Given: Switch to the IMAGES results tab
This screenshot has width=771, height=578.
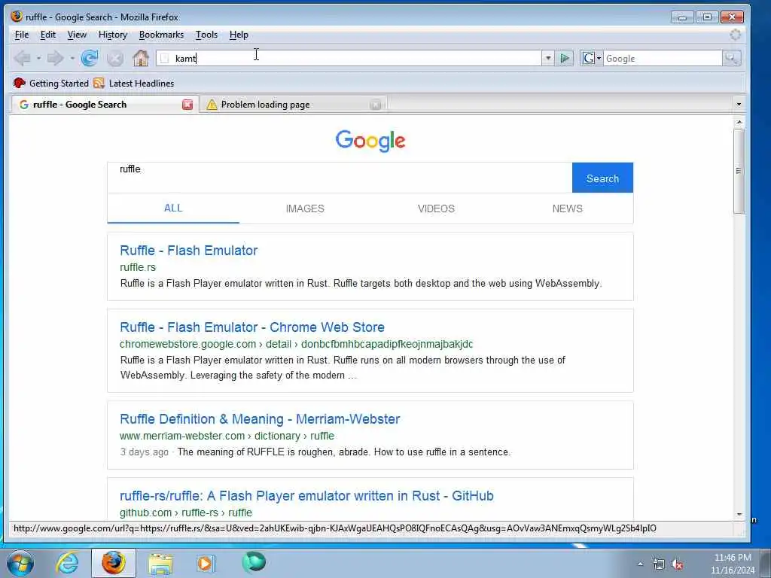Looking at the screenshot, I should [x=305, y=208].
